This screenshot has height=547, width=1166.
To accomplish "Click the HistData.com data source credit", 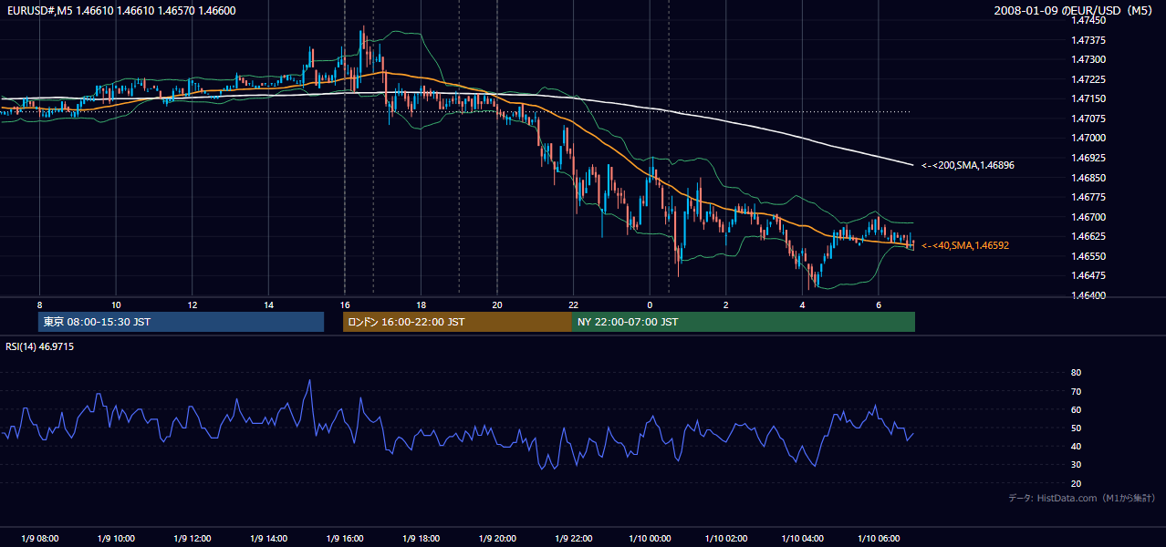I will [x=1082, y=498].
